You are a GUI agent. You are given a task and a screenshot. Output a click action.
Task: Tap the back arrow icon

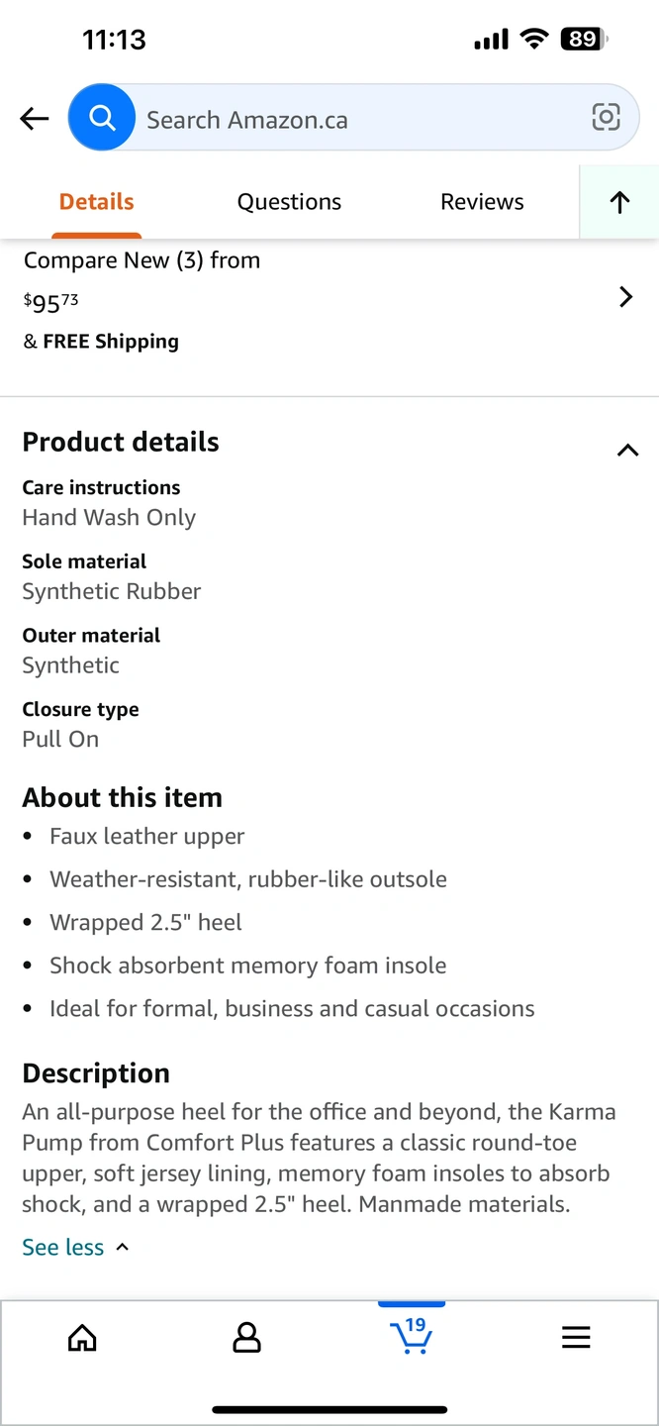tap(35, 120)
